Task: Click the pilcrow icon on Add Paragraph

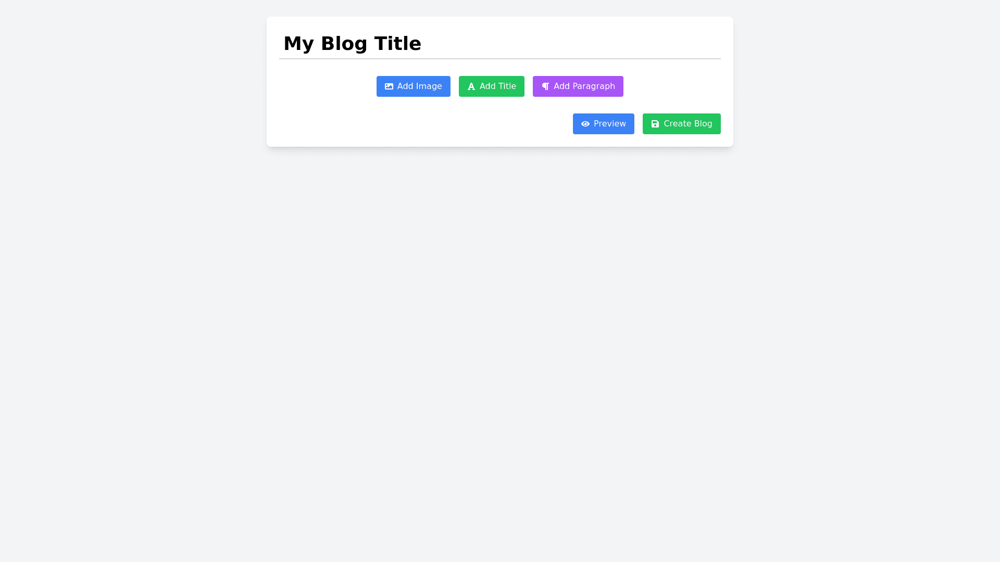Action: click(x=545, y=86)
